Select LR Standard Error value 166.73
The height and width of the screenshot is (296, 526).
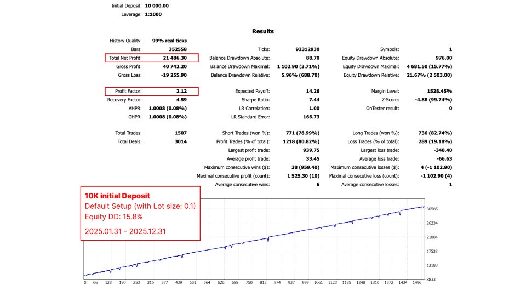tap(311, 117)
